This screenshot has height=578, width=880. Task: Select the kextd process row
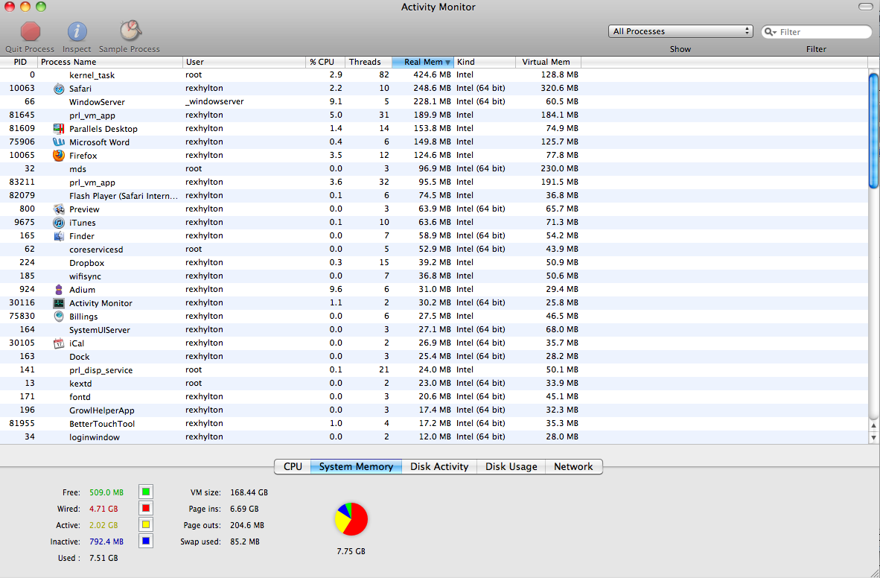pos(434,383)
